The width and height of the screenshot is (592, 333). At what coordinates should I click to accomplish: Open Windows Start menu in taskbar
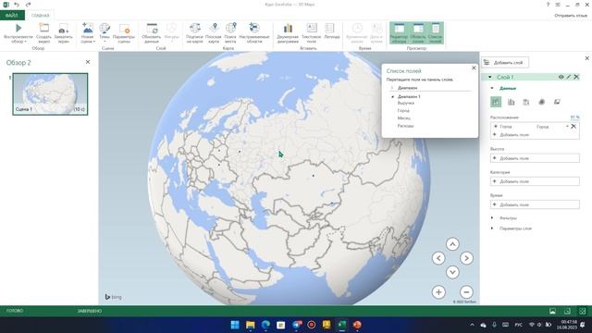(x=235, y=325)
